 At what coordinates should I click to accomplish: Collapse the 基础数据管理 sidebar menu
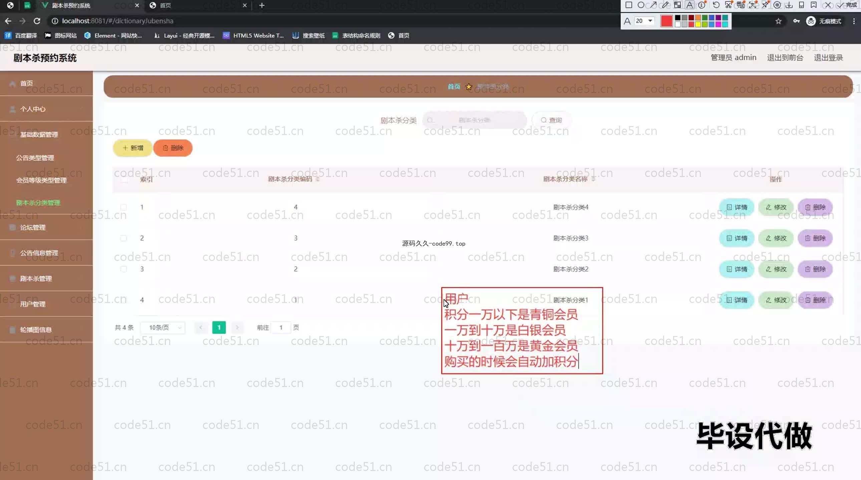click(x=46, y=135)
